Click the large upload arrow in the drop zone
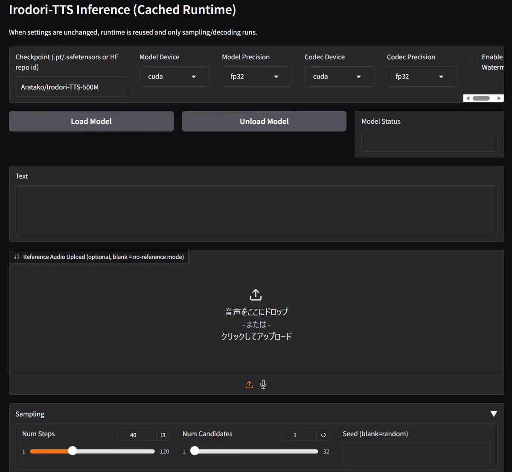 point(256,295)
